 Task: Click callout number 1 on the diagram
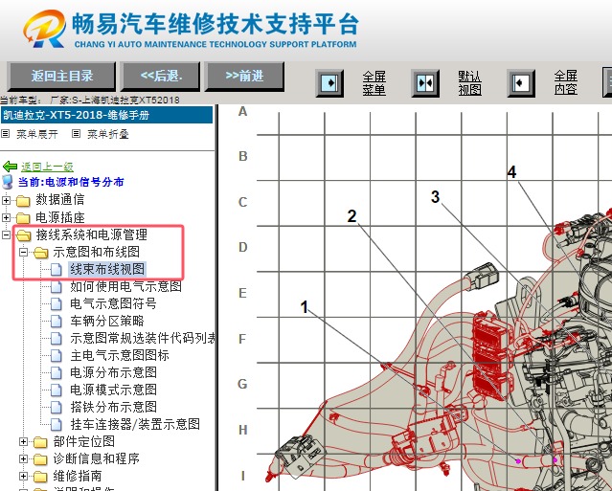pyautogui.click(x=305, y=307)
